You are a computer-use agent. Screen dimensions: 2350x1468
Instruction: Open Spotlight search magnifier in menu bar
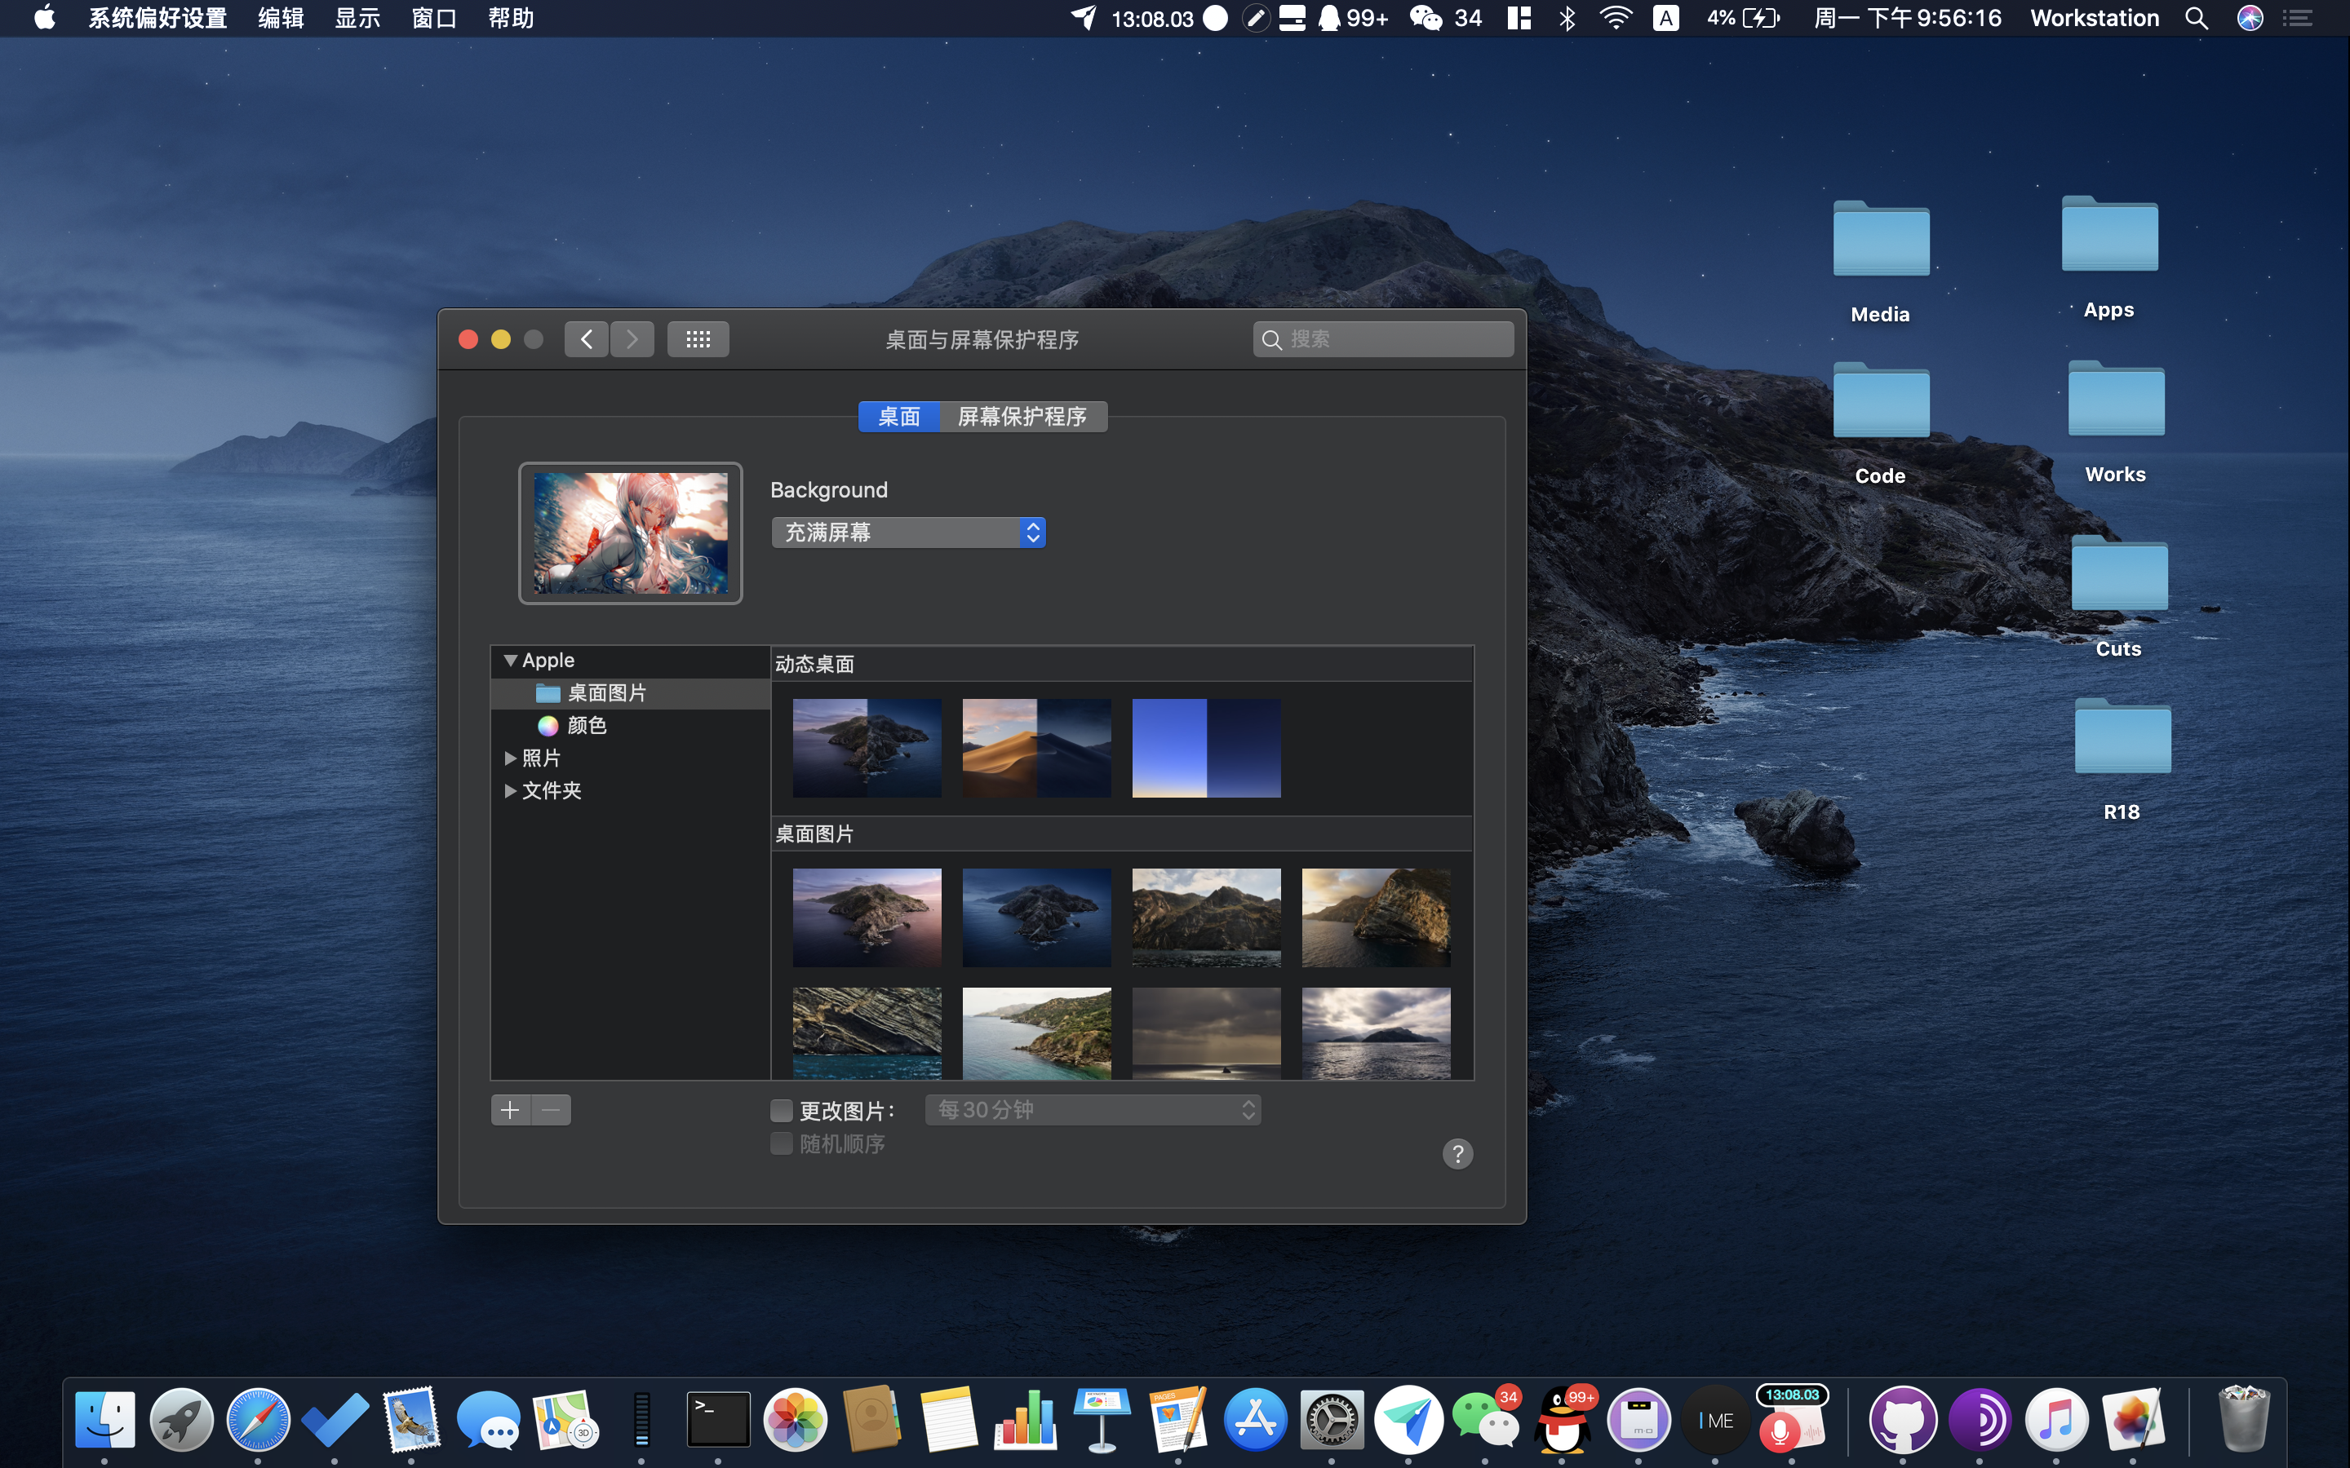coord(2196,19)
